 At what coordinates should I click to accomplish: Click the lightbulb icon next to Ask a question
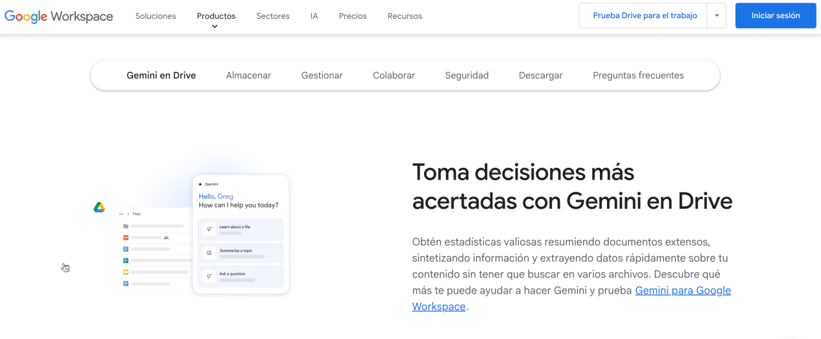coord(209,275)
